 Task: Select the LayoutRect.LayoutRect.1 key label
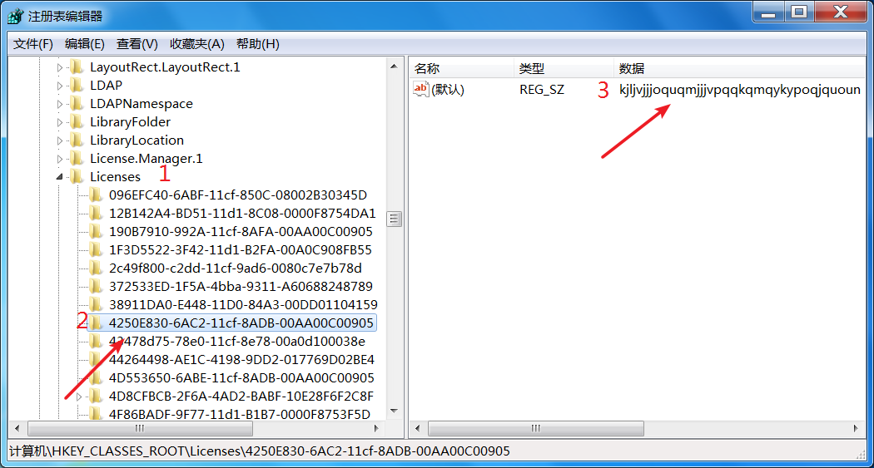[x=165, y=67]
